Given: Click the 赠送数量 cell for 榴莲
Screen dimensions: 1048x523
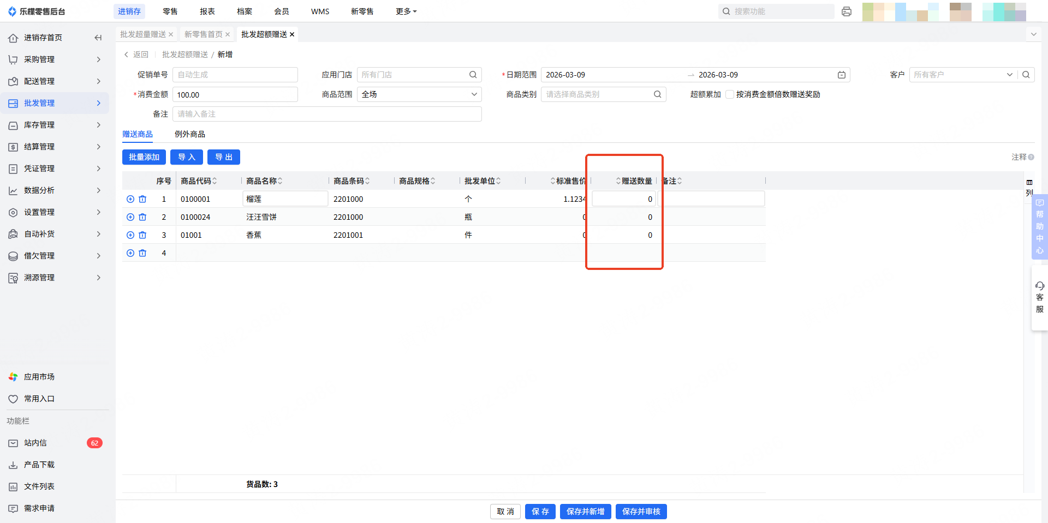Looking at the screenshot, I should click(x=623, y=199).
